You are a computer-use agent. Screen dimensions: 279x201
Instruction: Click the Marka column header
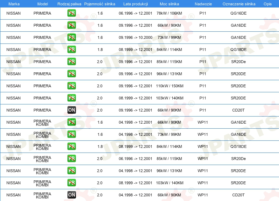[14, 4]
